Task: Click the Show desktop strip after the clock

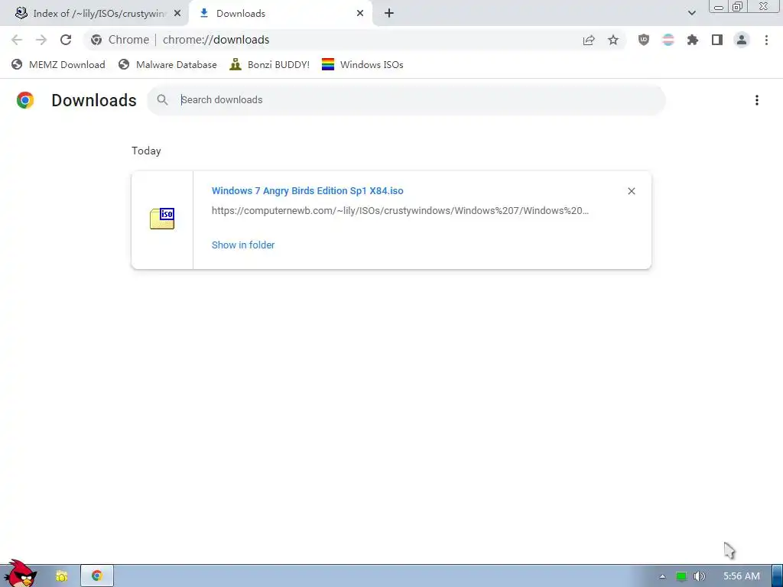Action: pyautogui.click(x=777, y=576)
